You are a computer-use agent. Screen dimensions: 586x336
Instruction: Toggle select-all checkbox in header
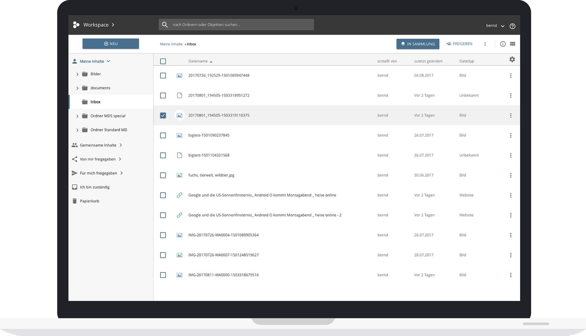click(x=163, y=61)
